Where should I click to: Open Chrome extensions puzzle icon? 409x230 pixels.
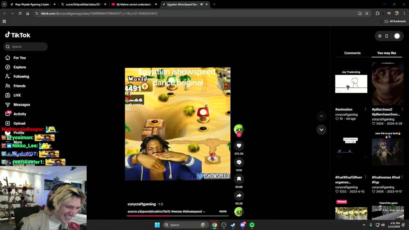point(378,13)
